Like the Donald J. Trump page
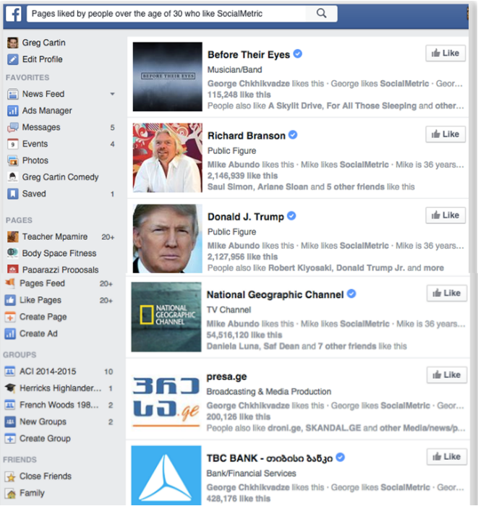The height and width of the screenshot is (506, 478). 445,215
